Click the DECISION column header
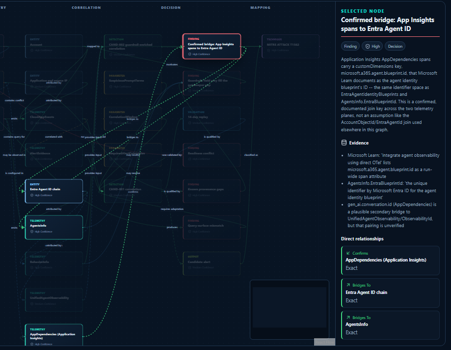451x350 pixels. coord(171,8)
